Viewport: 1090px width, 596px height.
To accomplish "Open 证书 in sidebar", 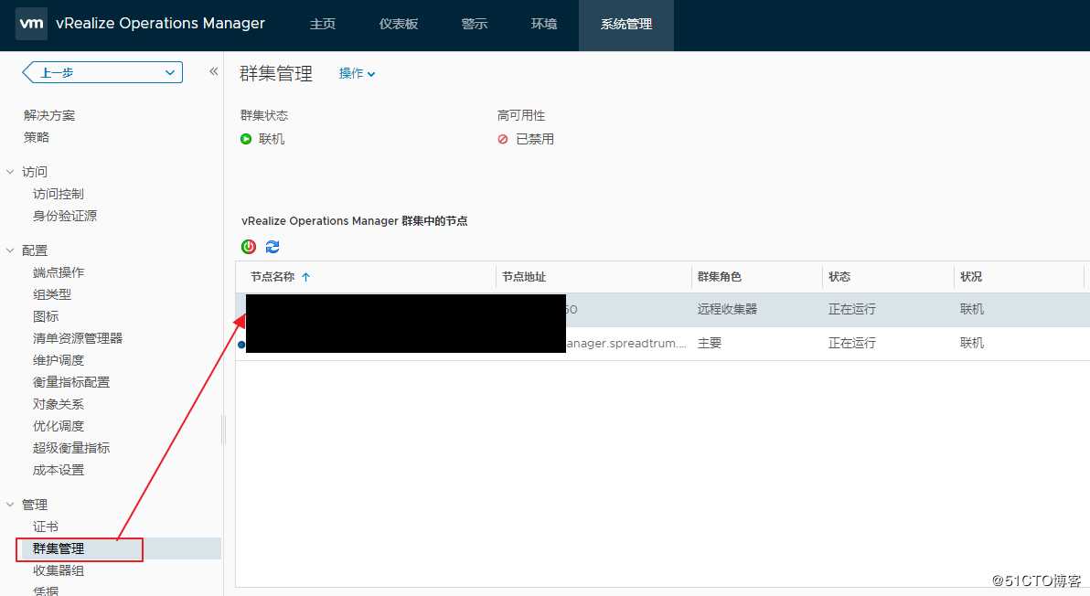I will pos(46,527).
